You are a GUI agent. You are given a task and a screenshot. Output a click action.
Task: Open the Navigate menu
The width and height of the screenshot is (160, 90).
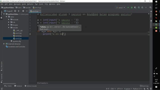click(17, 4)
